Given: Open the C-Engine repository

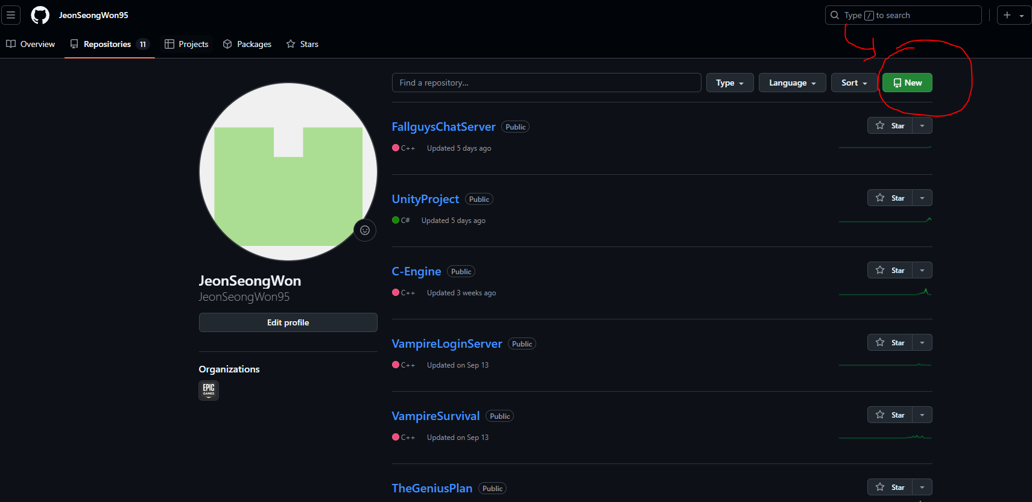Looking at the screenshot, I should [x=416, y=271].
